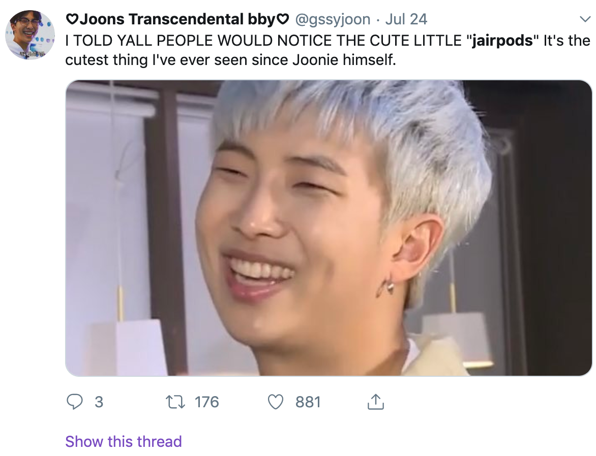View the 881 likes count
Viewport: 596px width, 456px height.
point(308,402)
